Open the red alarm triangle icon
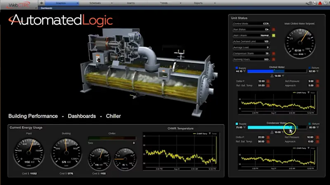 [x=320, y=3]
